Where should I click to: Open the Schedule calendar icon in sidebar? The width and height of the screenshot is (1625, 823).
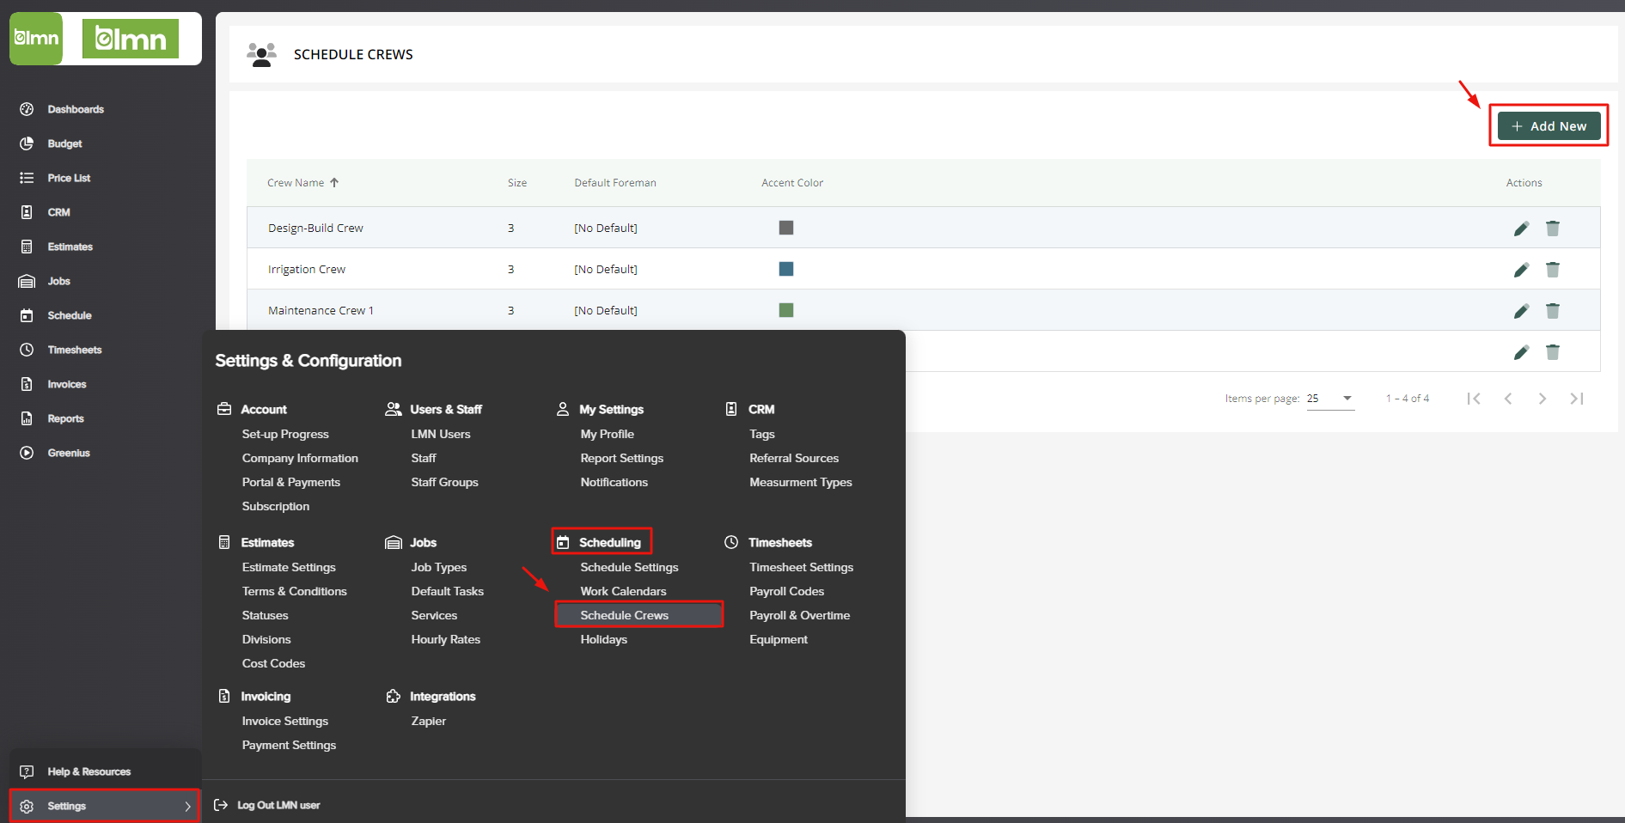27,315
